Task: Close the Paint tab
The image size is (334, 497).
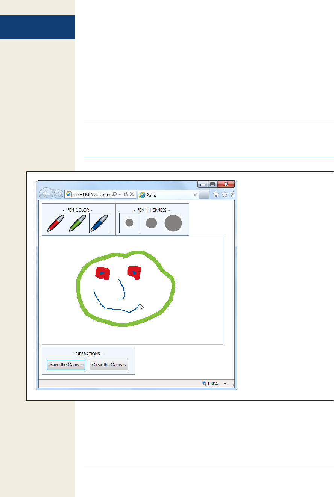Action: tap(195, 195)
